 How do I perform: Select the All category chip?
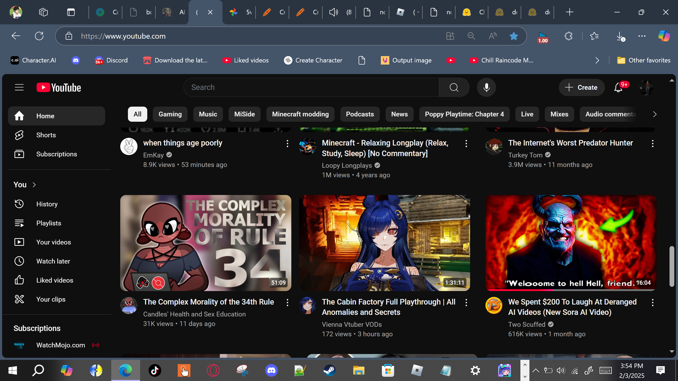tap(137, 114)
